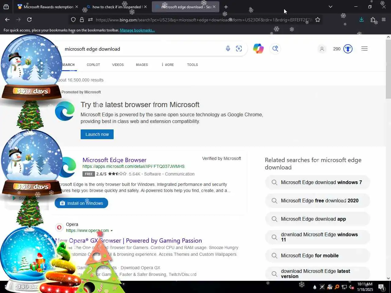Open the account profile icon
Screen dimensions: 391x293
coord(322,49)
